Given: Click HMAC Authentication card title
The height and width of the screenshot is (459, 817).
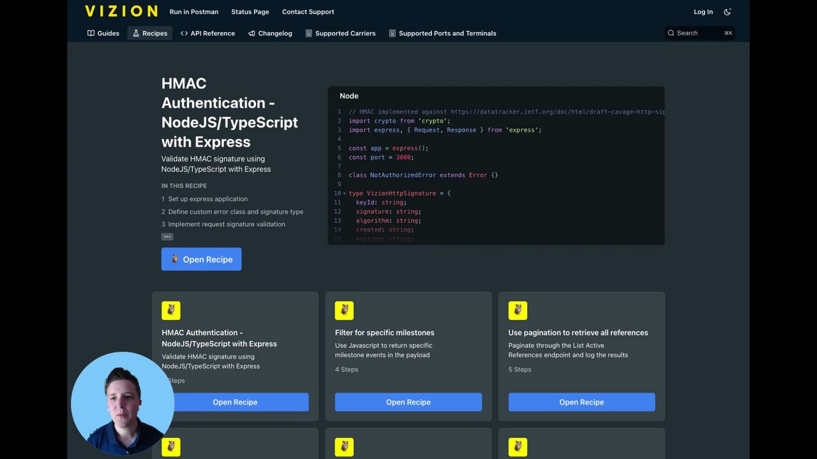Looking at the screenshot, I should point(220,338).
